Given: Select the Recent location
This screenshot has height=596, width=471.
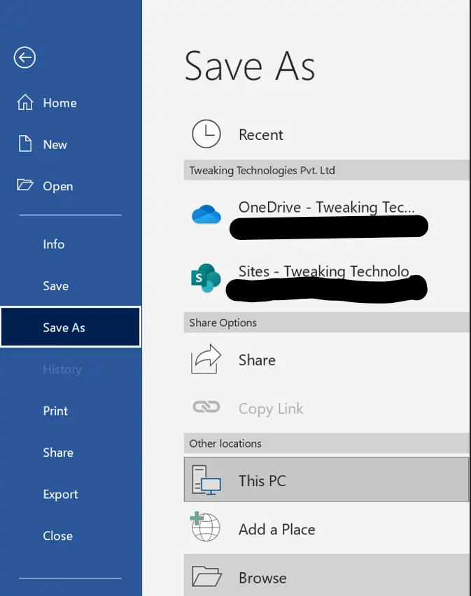Looking at the screenshot, I should pyautogui.click(x=327, y=134).
